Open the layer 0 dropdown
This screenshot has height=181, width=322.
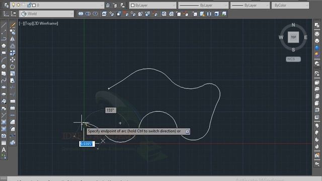point(57,5)
